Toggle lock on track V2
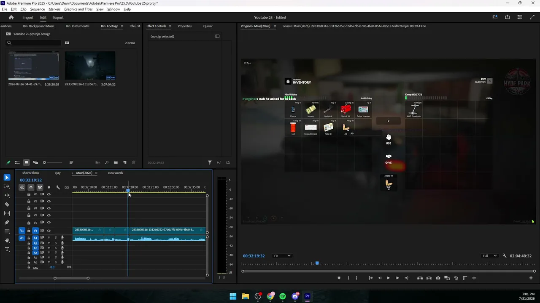The width and height of the screenshot is (540, 303). [x=29, y=223]
